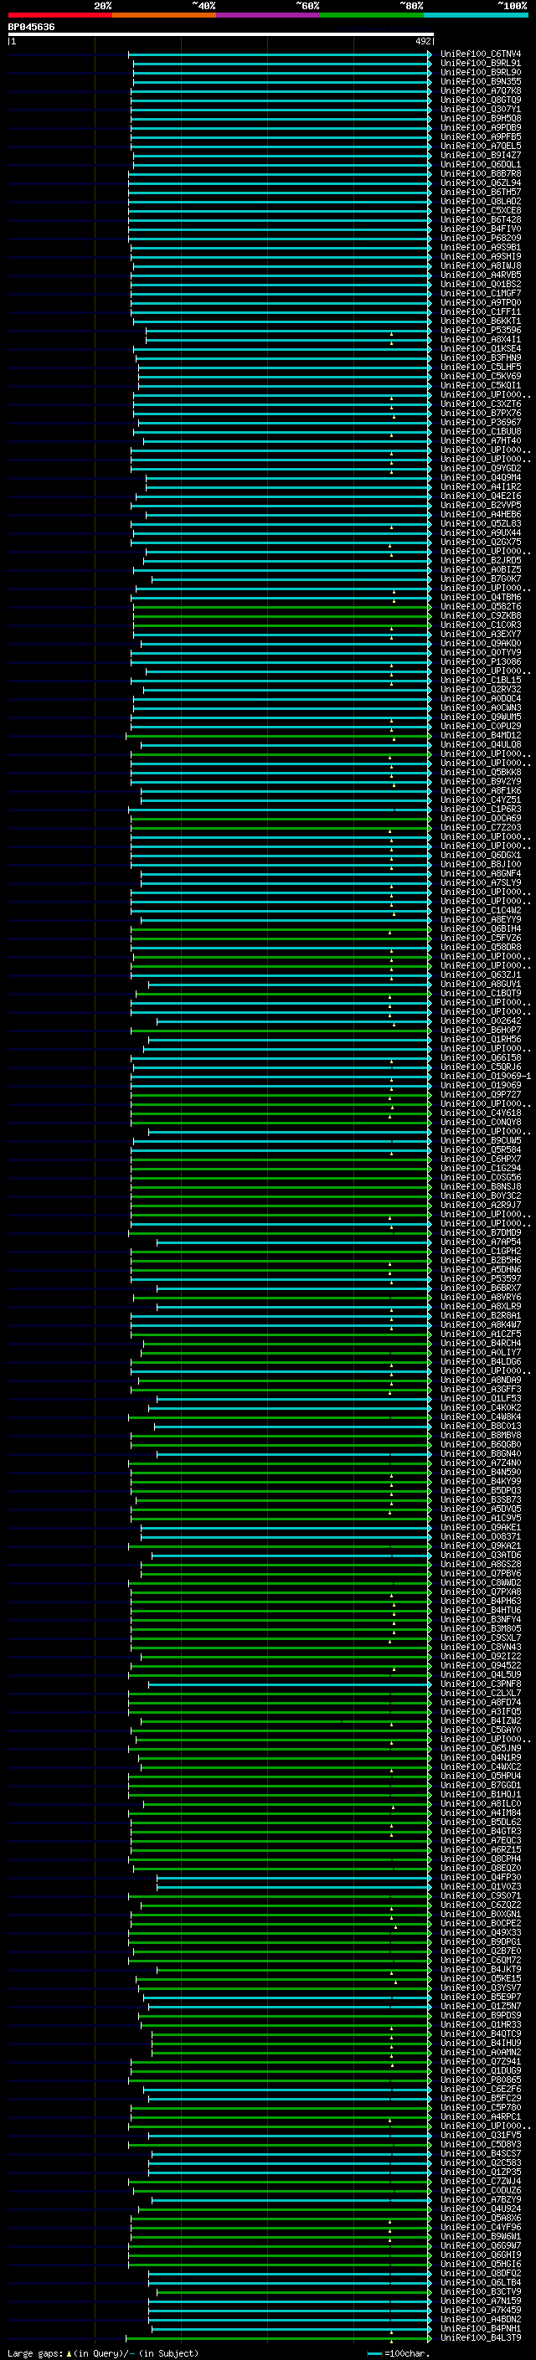Select hit label UniRef100_B6H0P7

[481, 1030]
